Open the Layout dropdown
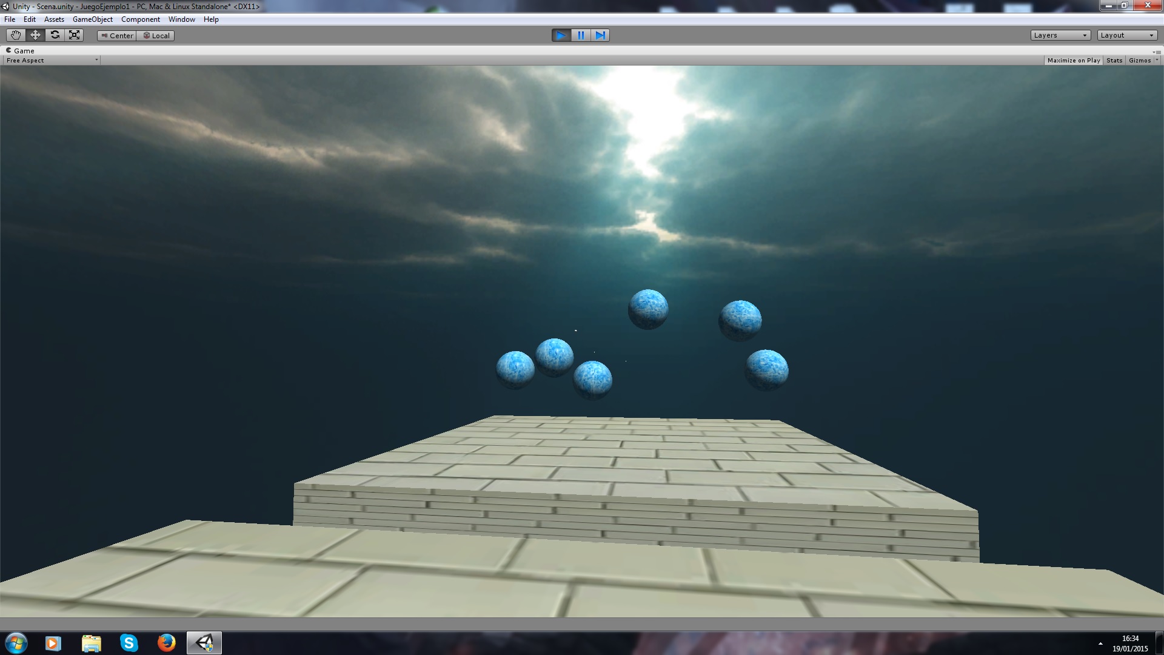Image resolution: width=1164 pixels, height=655 pixels. (x=1126, y=35)
